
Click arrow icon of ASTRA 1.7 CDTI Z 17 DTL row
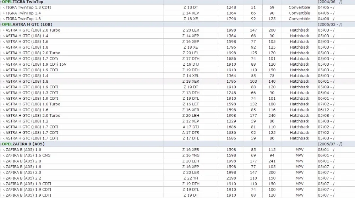pyautogui.click(x=4, y=138)
